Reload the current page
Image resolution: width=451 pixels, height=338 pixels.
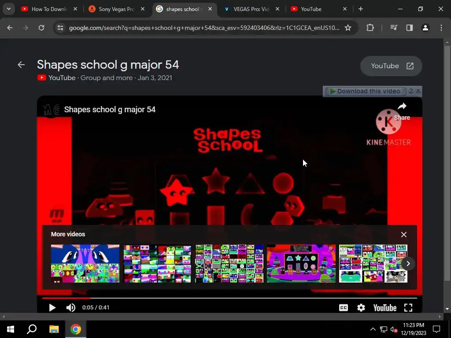point(41,28)
